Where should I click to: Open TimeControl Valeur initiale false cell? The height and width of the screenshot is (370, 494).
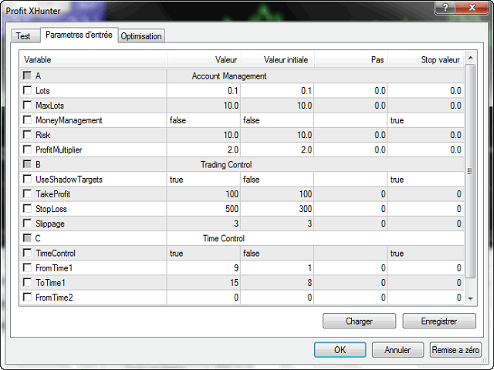tap(277, 254)
